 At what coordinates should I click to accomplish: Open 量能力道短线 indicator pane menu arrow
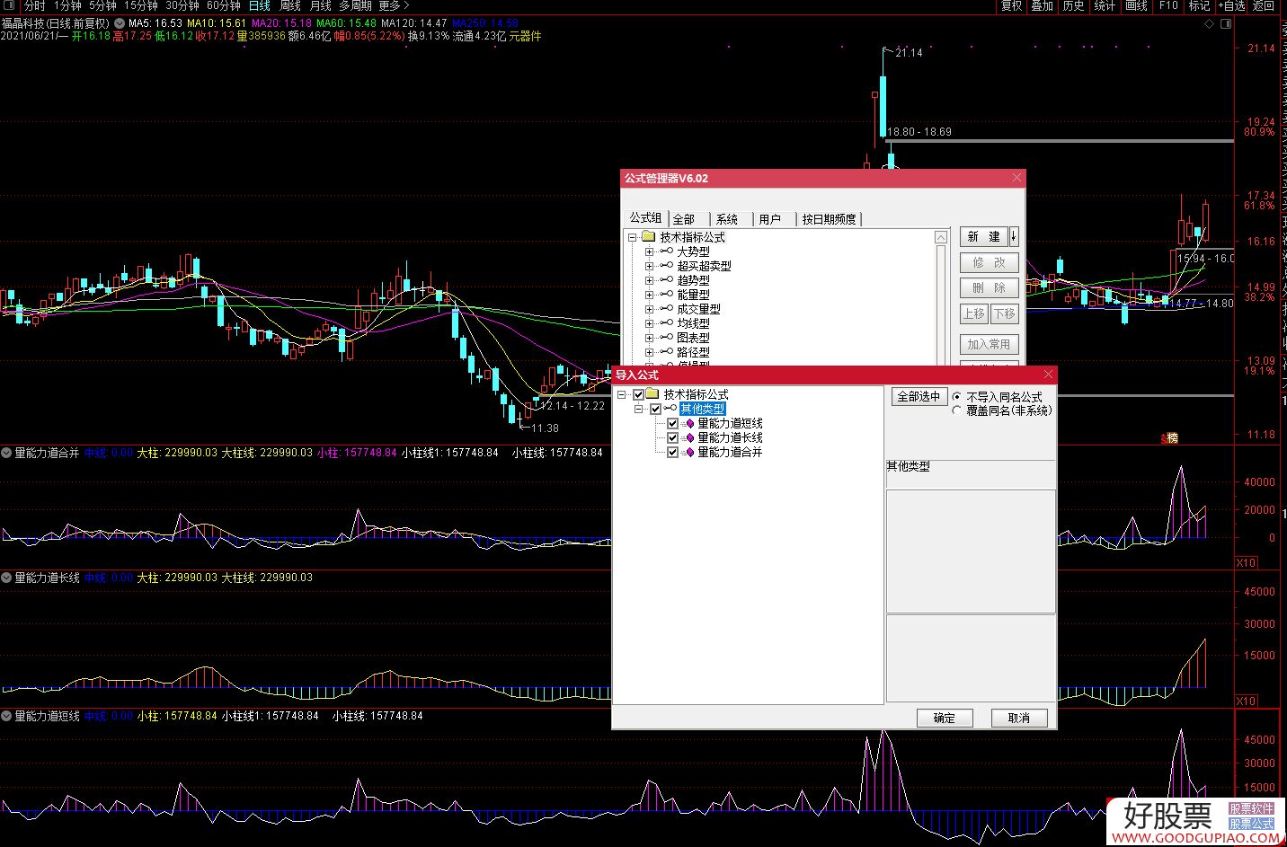click(x=7, y=716)
